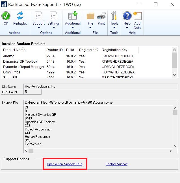Expand the Tools dropdown arrow
Screen dimensions: 180x183
click(114, 28)
